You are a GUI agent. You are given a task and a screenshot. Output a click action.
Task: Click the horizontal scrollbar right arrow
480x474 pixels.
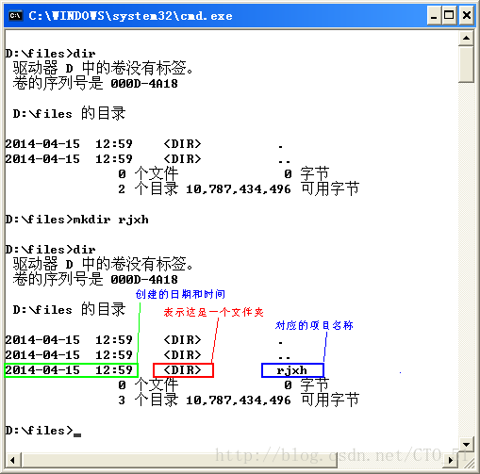coord(451,460)
